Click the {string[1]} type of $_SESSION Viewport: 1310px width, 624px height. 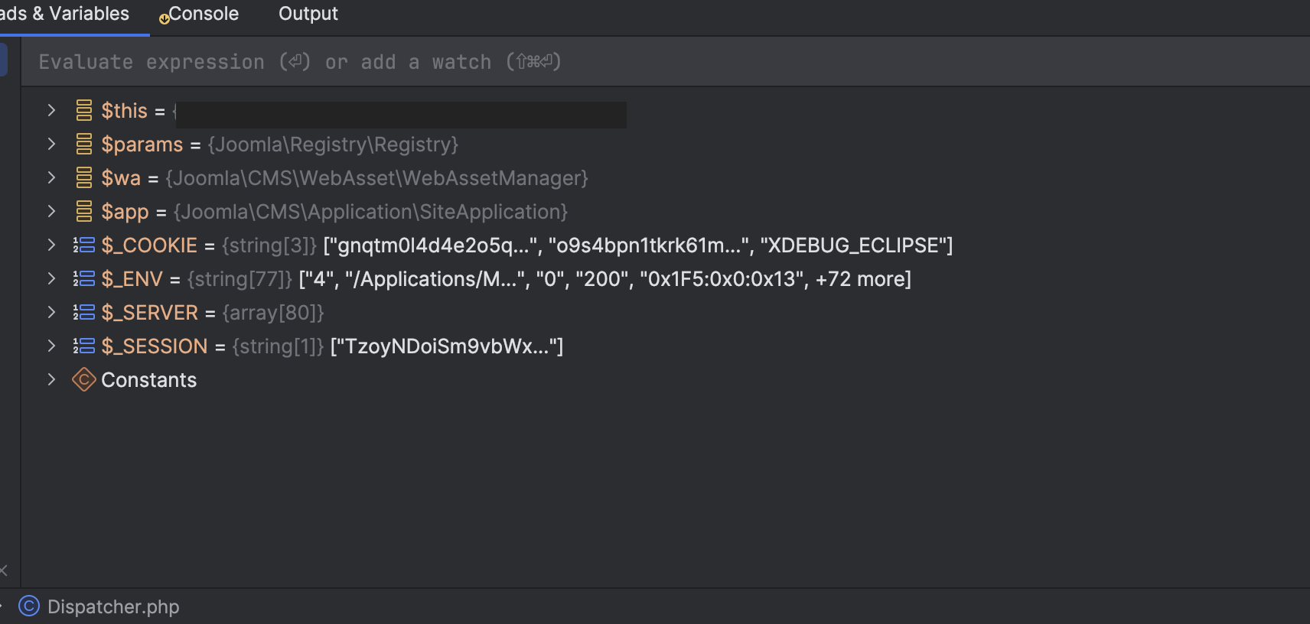(x=279, y=346)
